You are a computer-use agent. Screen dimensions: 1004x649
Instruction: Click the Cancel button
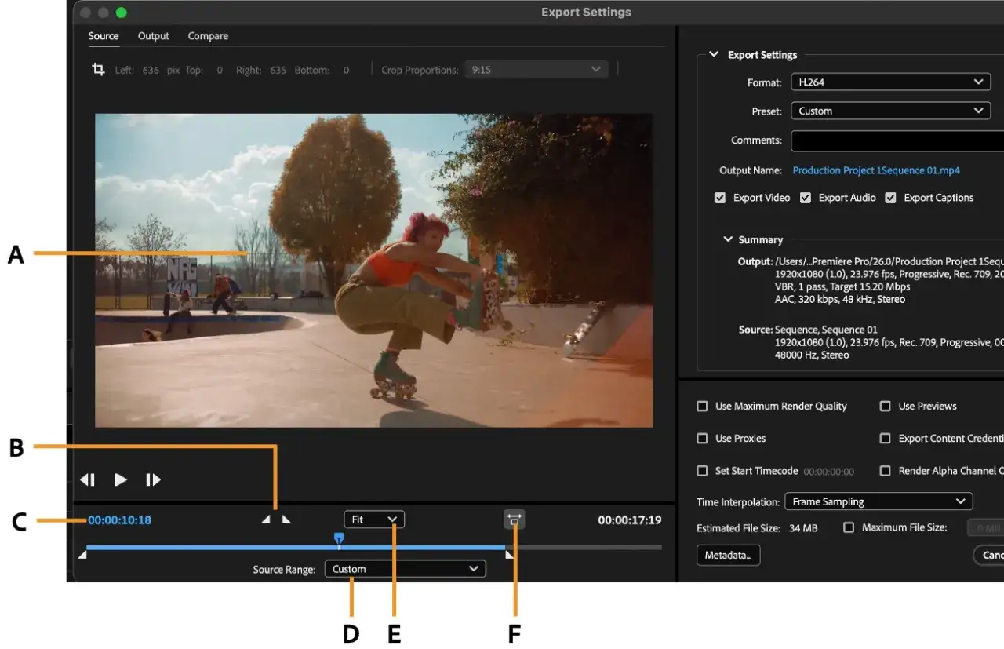989,556
